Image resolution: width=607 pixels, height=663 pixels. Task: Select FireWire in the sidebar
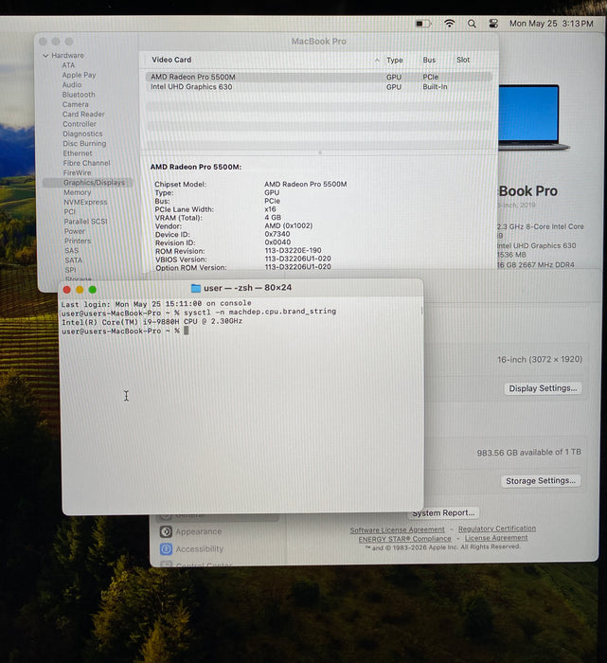pos(77,172)
